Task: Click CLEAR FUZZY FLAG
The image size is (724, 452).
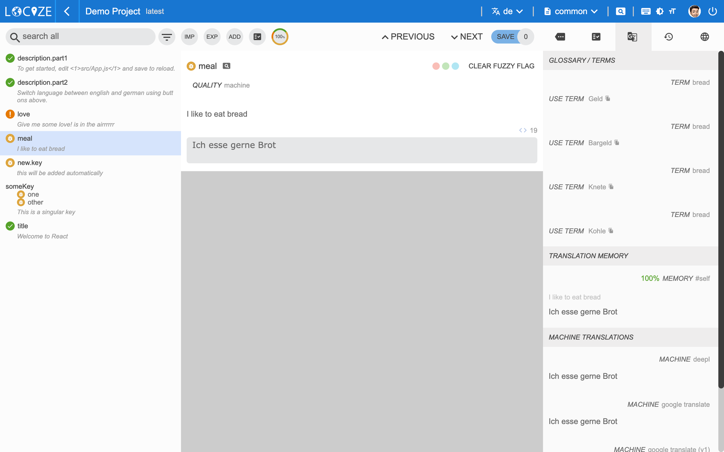Action: (501, 66)
